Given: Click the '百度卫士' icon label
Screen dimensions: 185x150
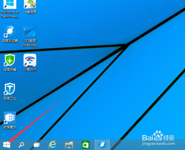Looking at the screenshot, I should coord(10,99).
